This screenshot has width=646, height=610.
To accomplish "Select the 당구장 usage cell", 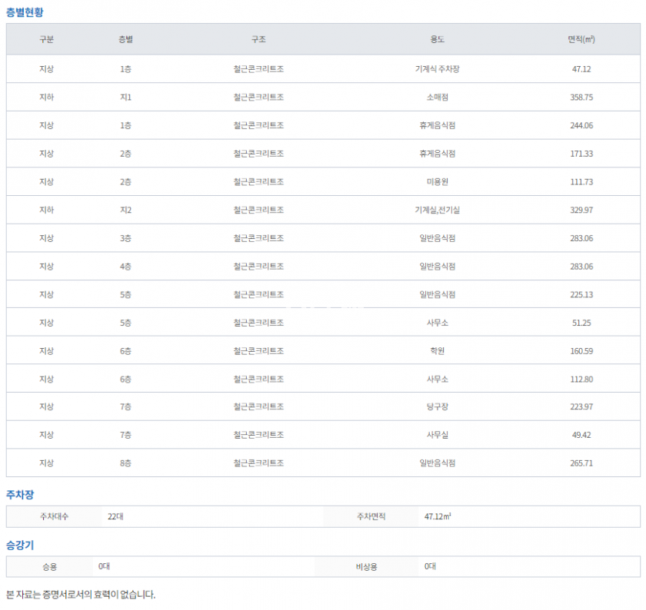I will pos(437,407).
